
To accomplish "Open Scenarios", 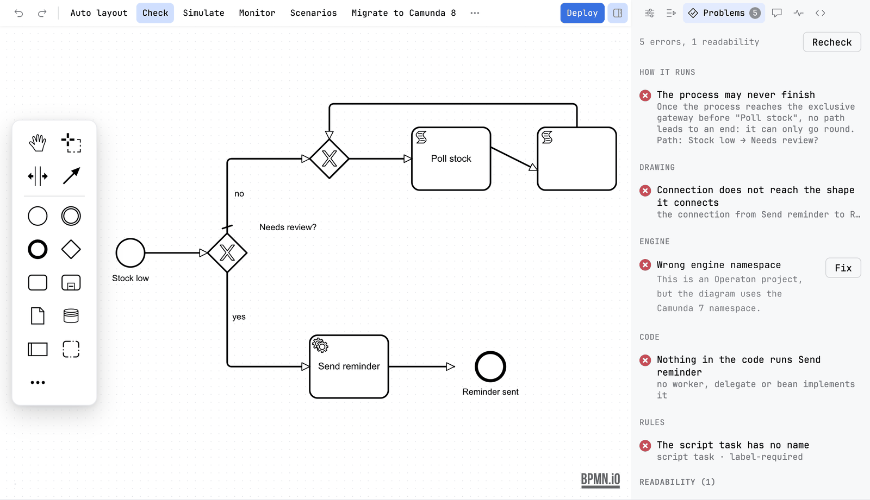I will pos(313,13).
